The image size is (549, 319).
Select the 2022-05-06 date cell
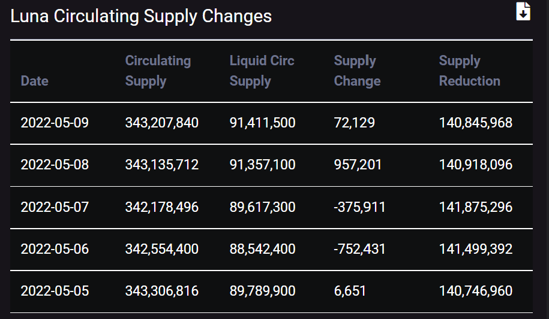tap(55, 249)
